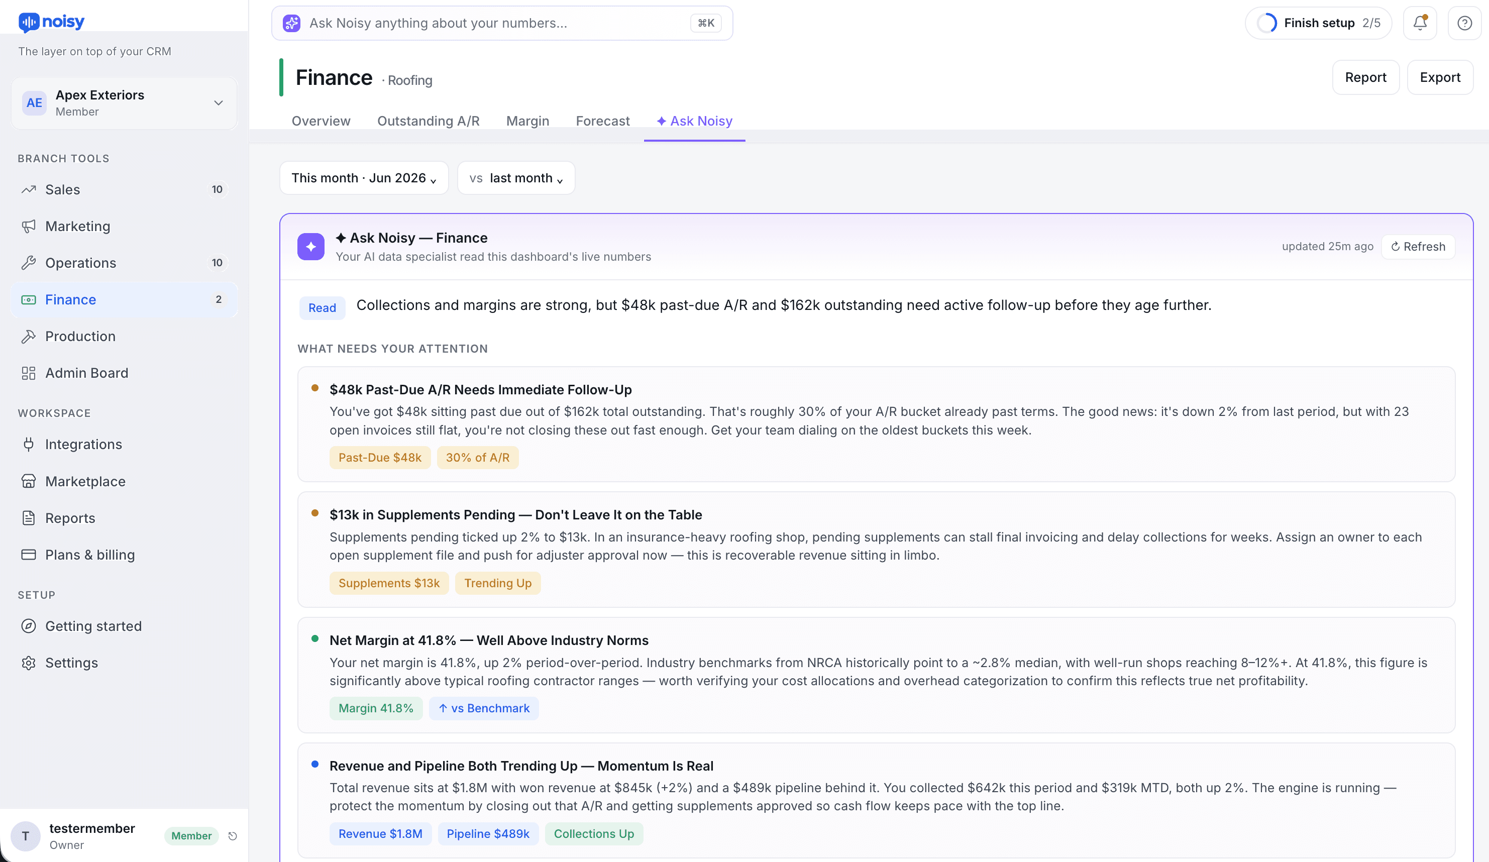The width and height of the screenshot is (1489, 862).
Task: Click the Margin 41.8% tag
Action: [x=376, y=708]
